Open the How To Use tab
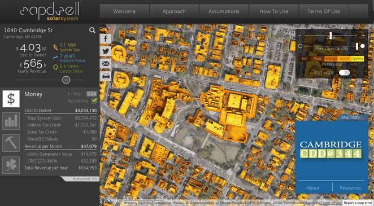Viewport: 374px width, 206px height. tap(274, 11)
